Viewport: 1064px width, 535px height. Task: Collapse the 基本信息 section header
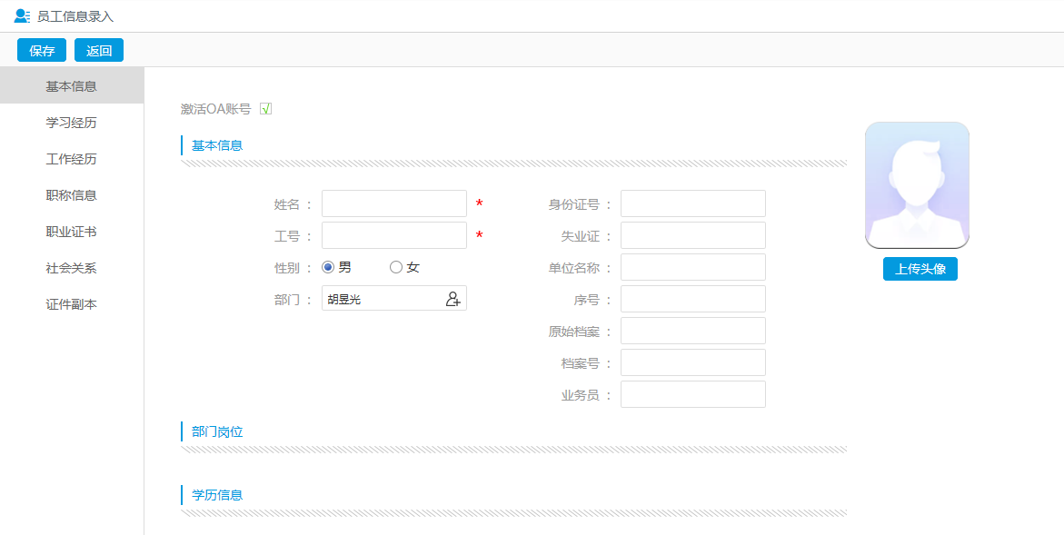point(217,145)
